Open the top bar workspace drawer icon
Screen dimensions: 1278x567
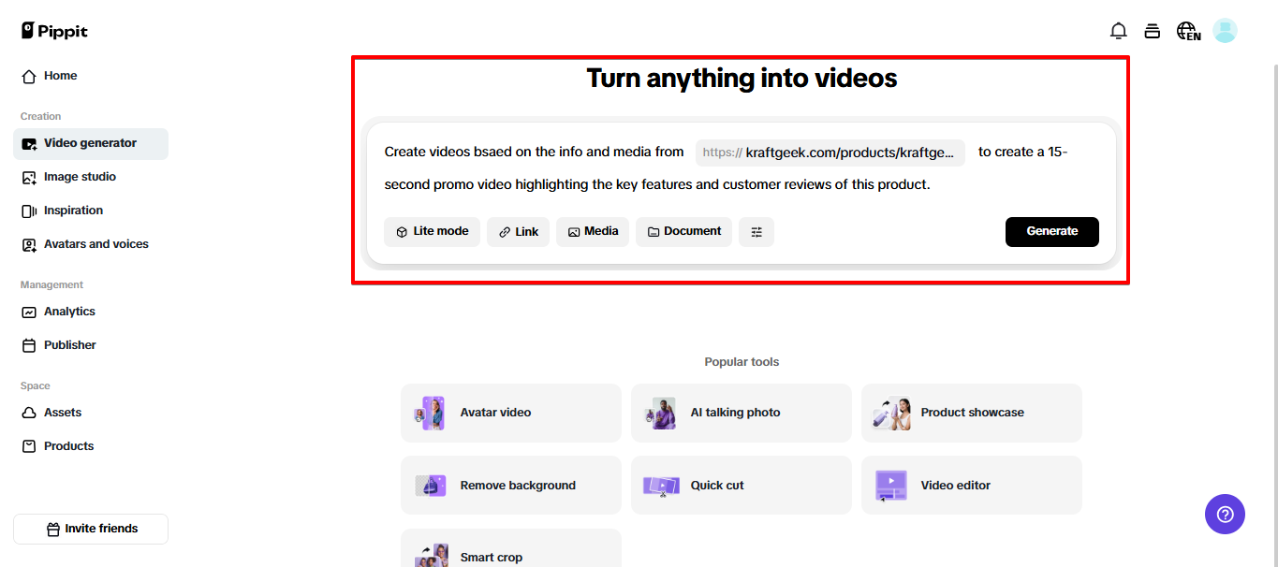coord(1153,30)
